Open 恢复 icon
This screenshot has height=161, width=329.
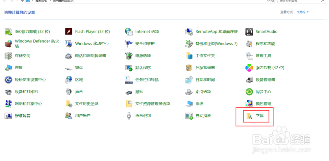pos(9,68)
